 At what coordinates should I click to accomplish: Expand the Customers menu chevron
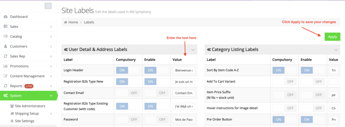[x=51, y=46]
